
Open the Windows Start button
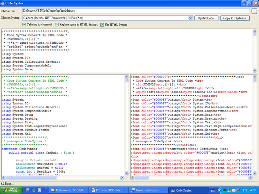11,190
